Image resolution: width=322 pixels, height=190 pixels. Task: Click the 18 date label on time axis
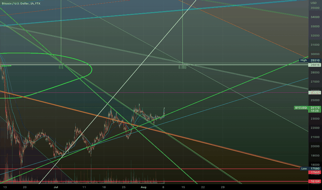pyautogui.click(x=104, y=187)
